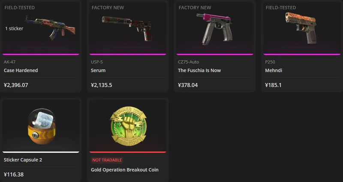Image resolution: width=343 pixels, height=182 pixels.
Task: Click the P250 Mehndi pistol image
Action: point(301,28)
